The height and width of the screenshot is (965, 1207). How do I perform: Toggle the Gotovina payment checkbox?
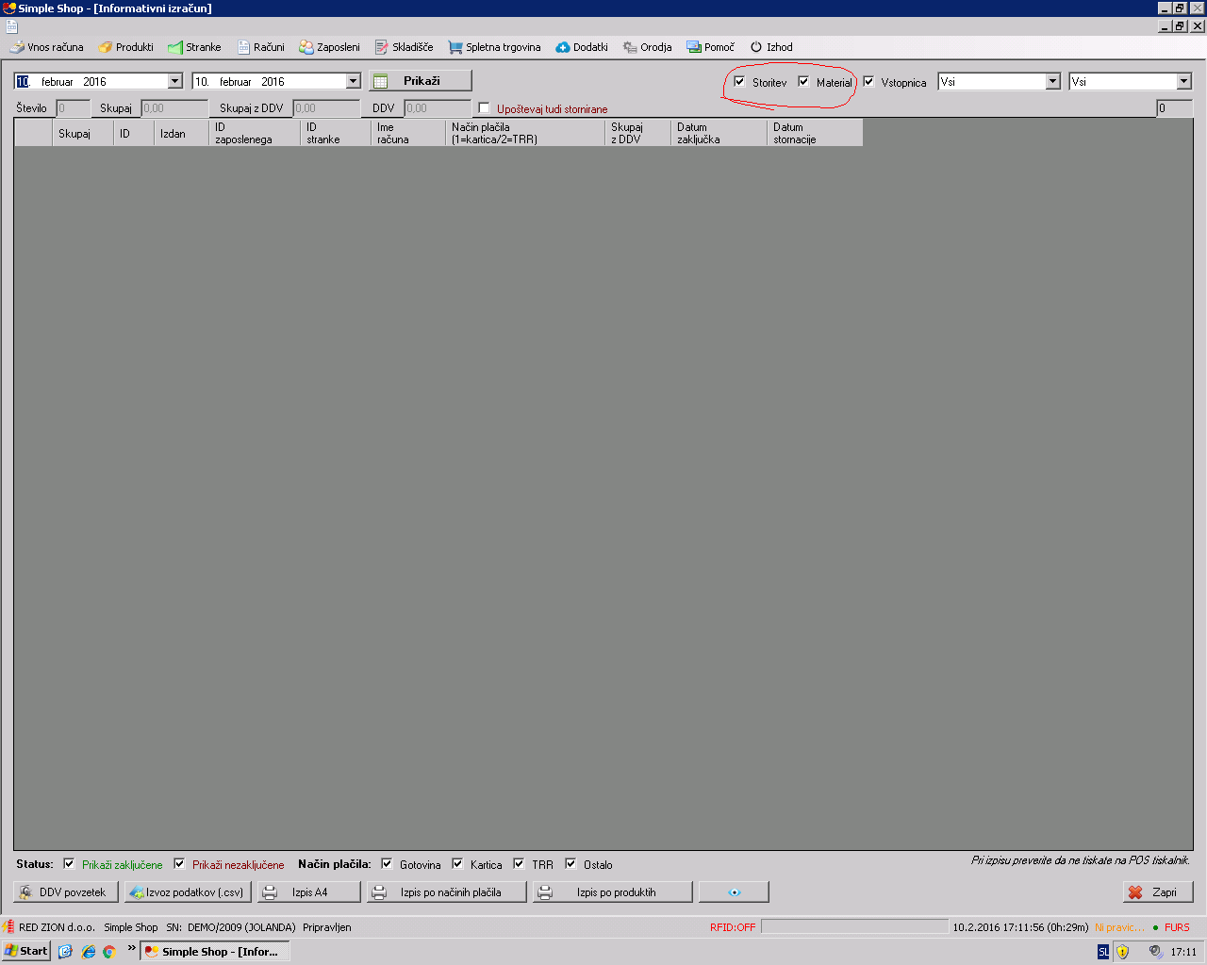(x=387, y=864)
